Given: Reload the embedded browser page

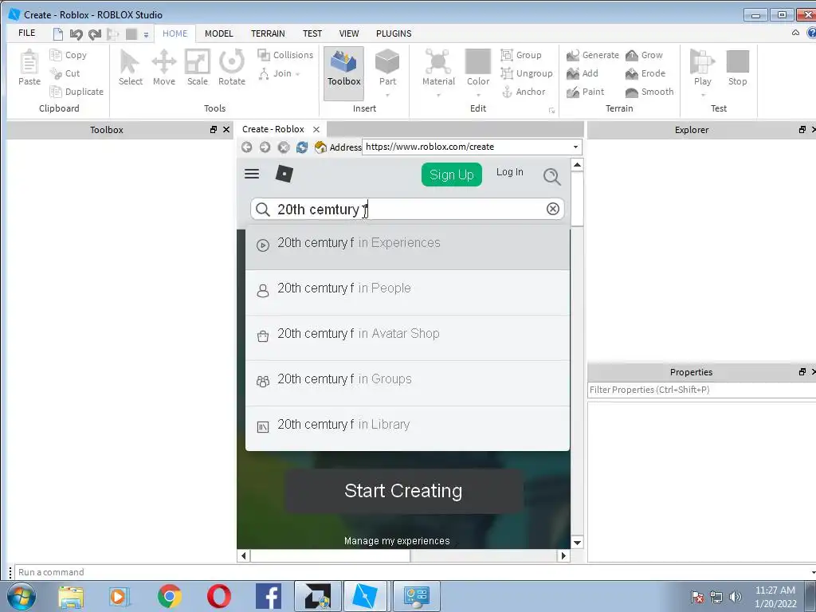Looking at the screenshot, I should (302, 147).
